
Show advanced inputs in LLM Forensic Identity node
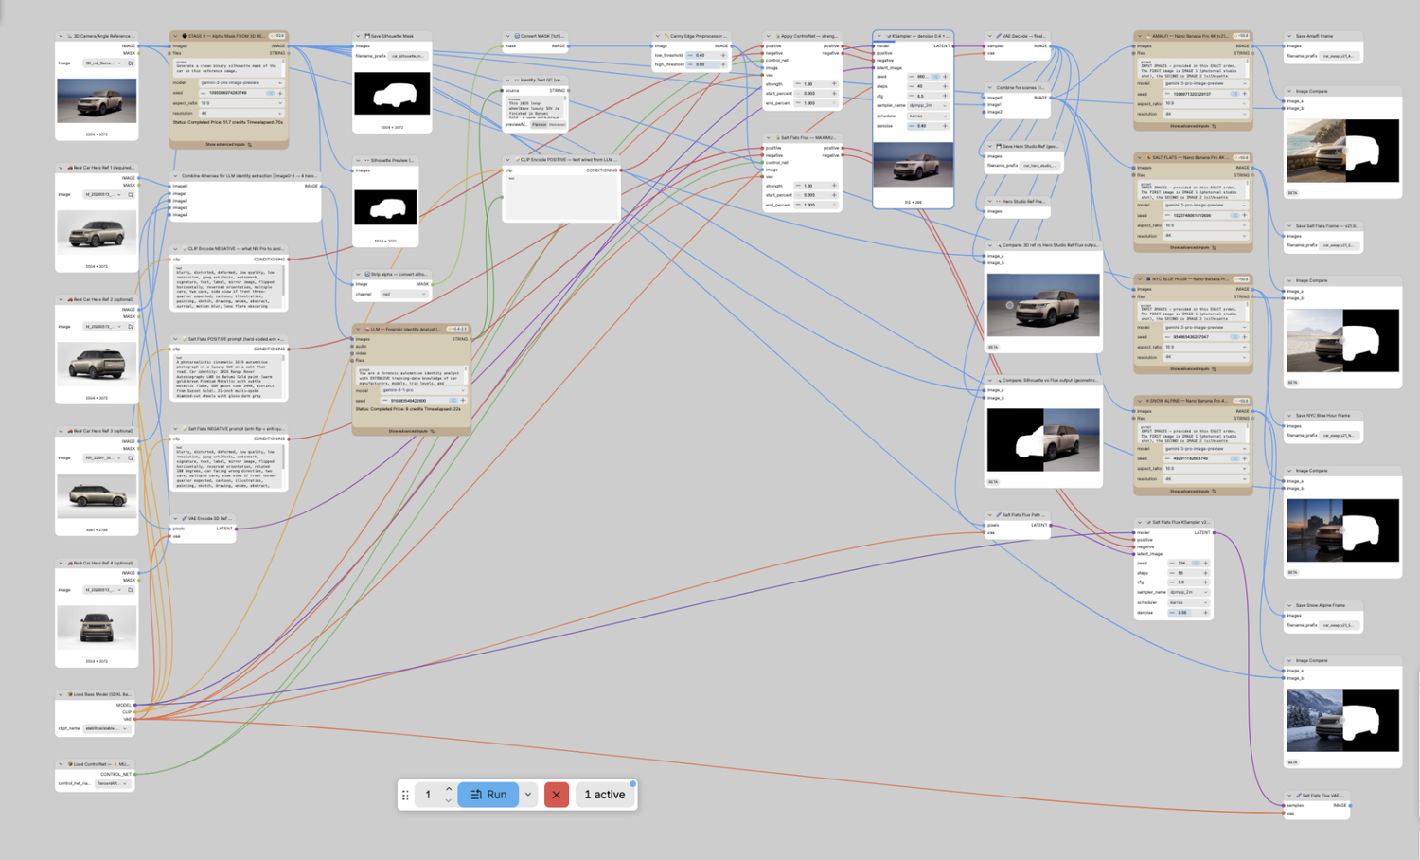412,431
